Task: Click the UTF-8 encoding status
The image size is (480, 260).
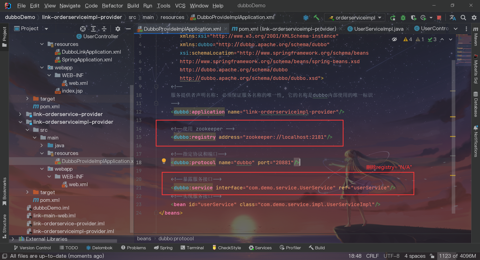Action: pos(391,256)
